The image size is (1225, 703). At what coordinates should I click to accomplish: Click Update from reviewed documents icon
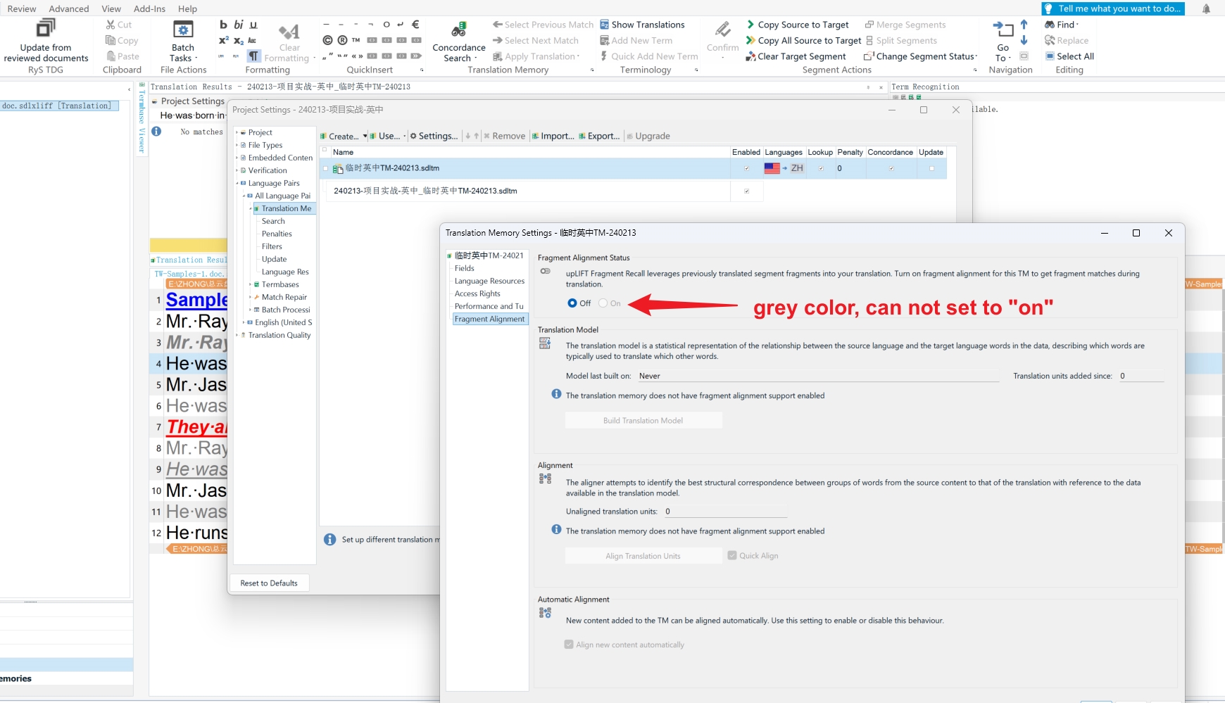(46, 29)
